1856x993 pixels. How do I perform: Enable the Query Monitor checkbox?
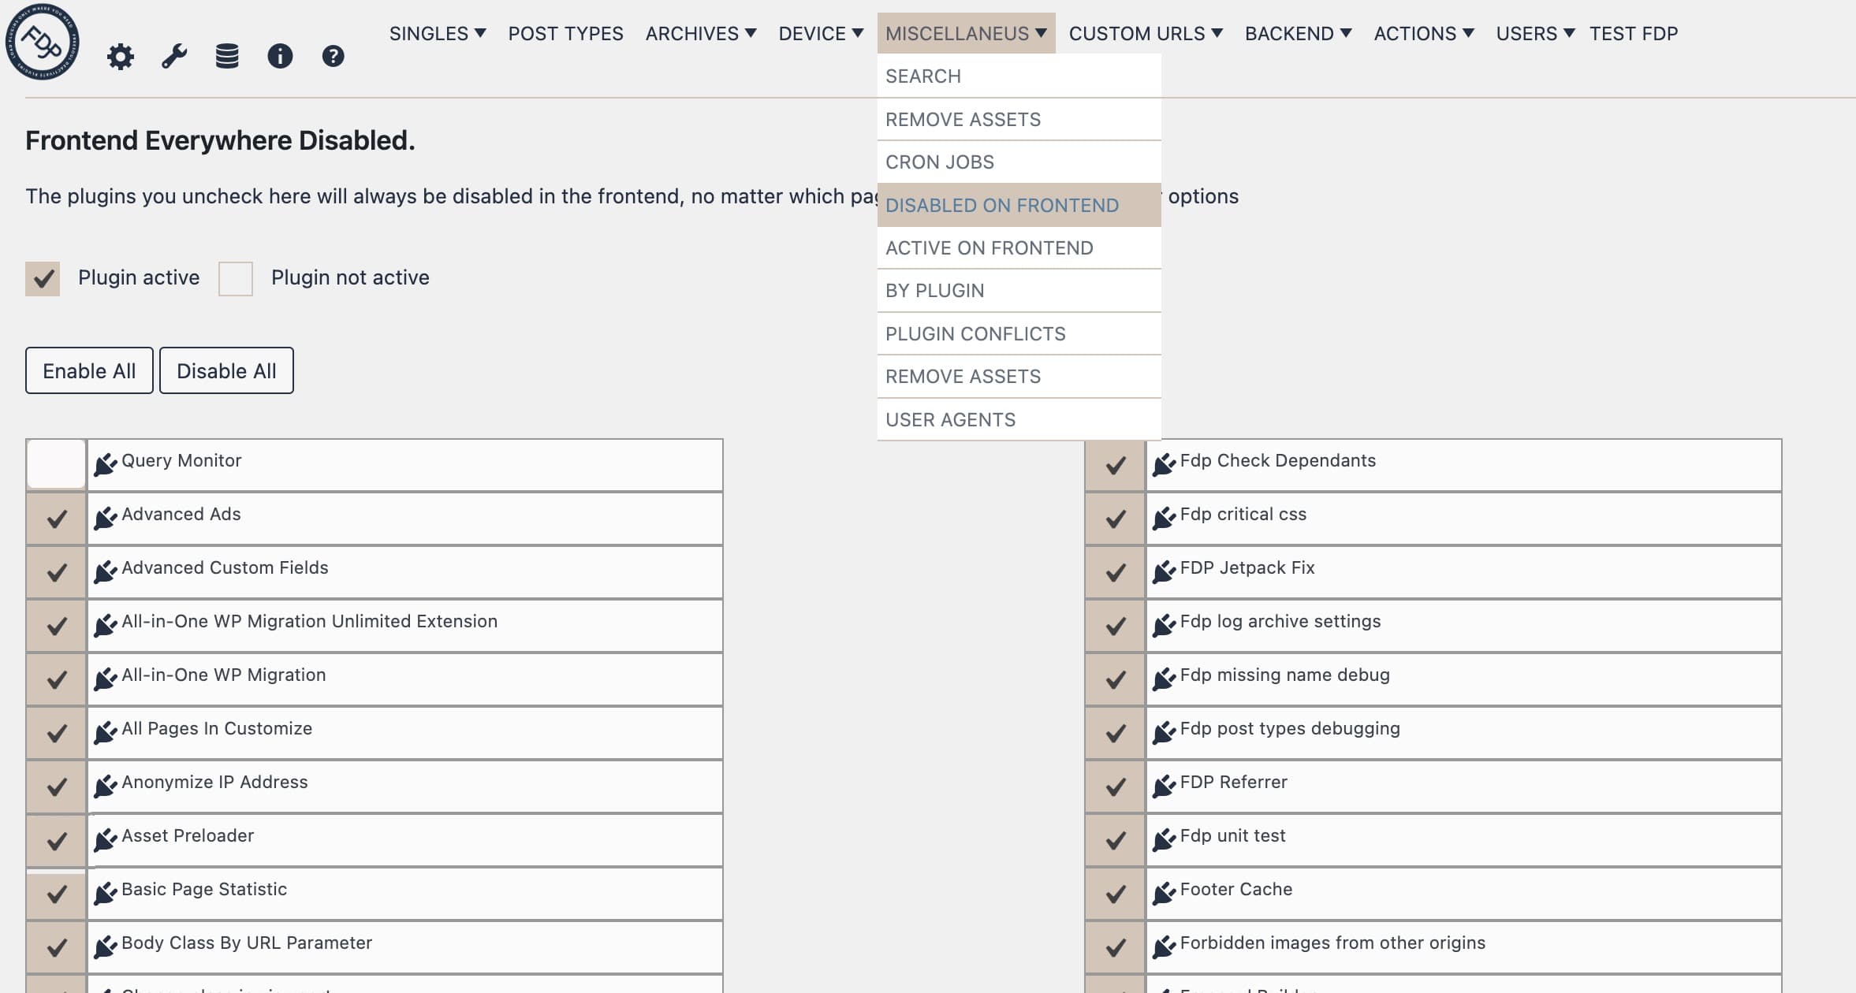[x=56, y=465]
